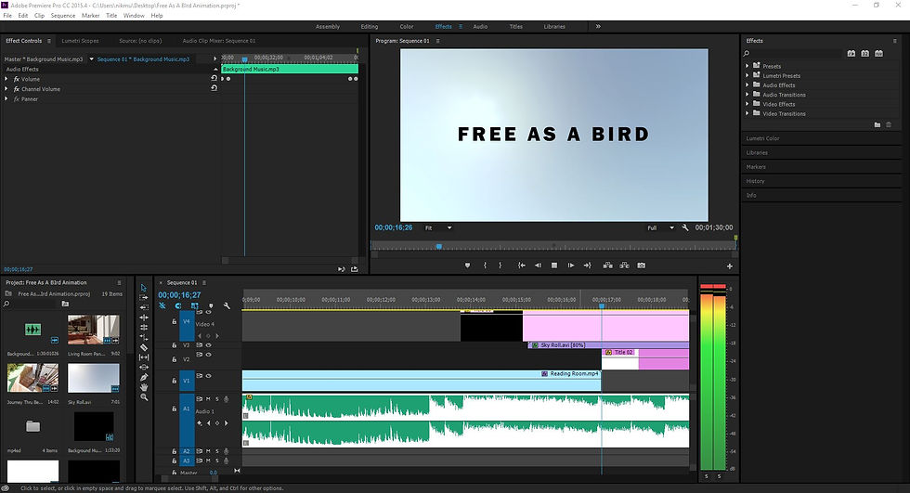910x493 pixels.
Task: Toggle V2 track eye visibility
Action: click(x=208, y=355)
